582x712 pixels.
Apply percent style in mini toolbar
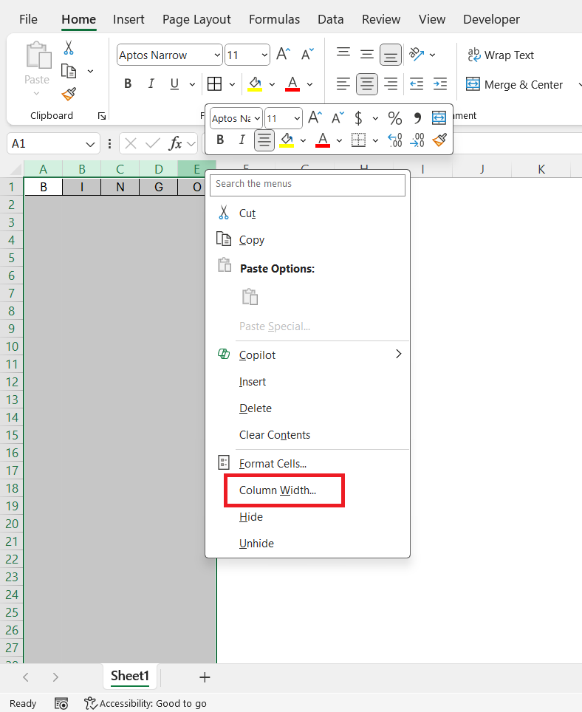[395, 118]
